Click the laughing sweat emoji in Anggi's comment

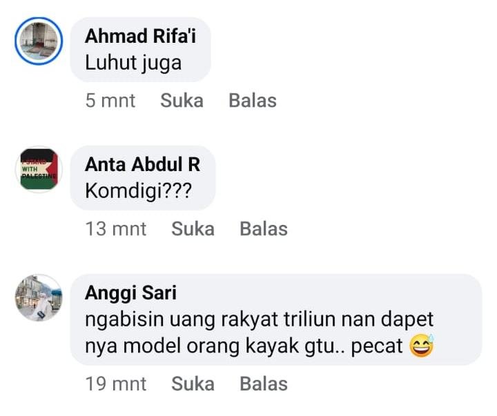click(420, 346)
